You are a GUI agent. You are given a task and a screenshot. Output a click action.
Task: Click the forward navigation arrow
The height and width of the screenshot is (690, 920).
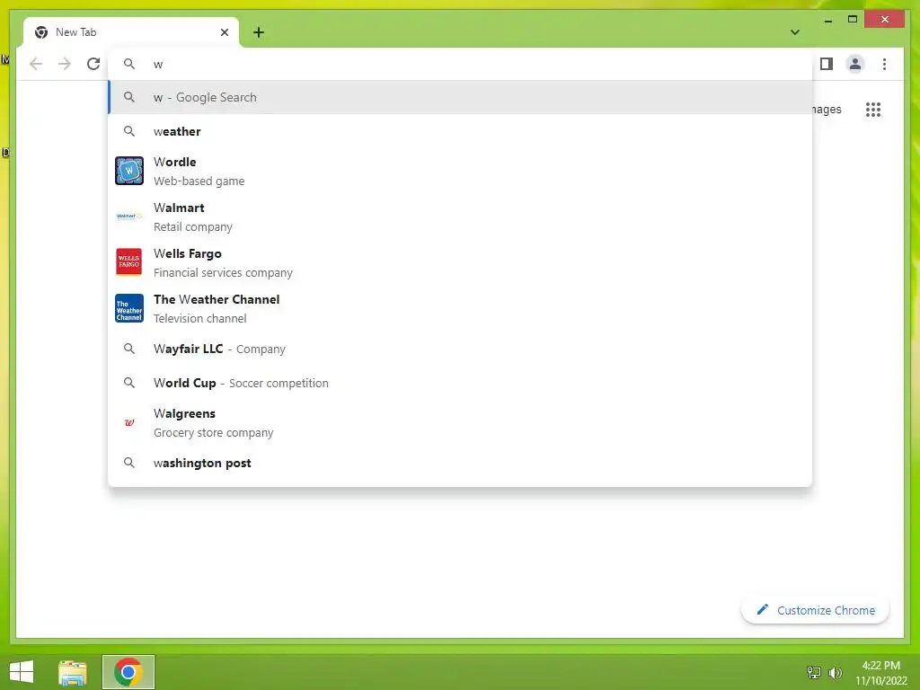pyautogui.click(x=65, y=64)
